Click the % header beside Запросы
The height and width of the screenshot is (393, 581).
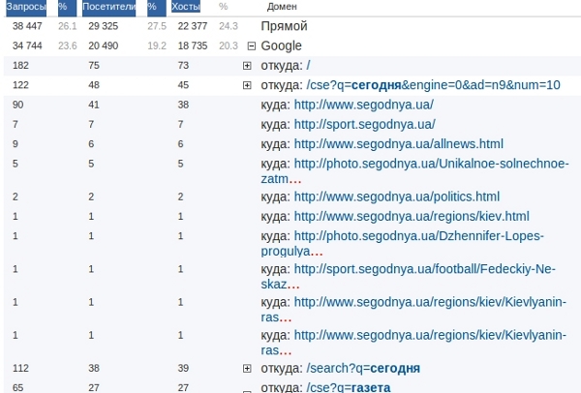click(x=63, y=7)
